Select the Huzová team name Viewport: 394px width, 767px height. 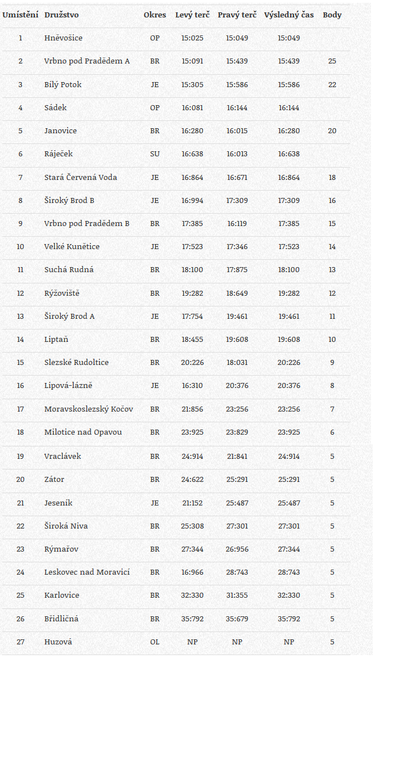click(x=58, y=642)
